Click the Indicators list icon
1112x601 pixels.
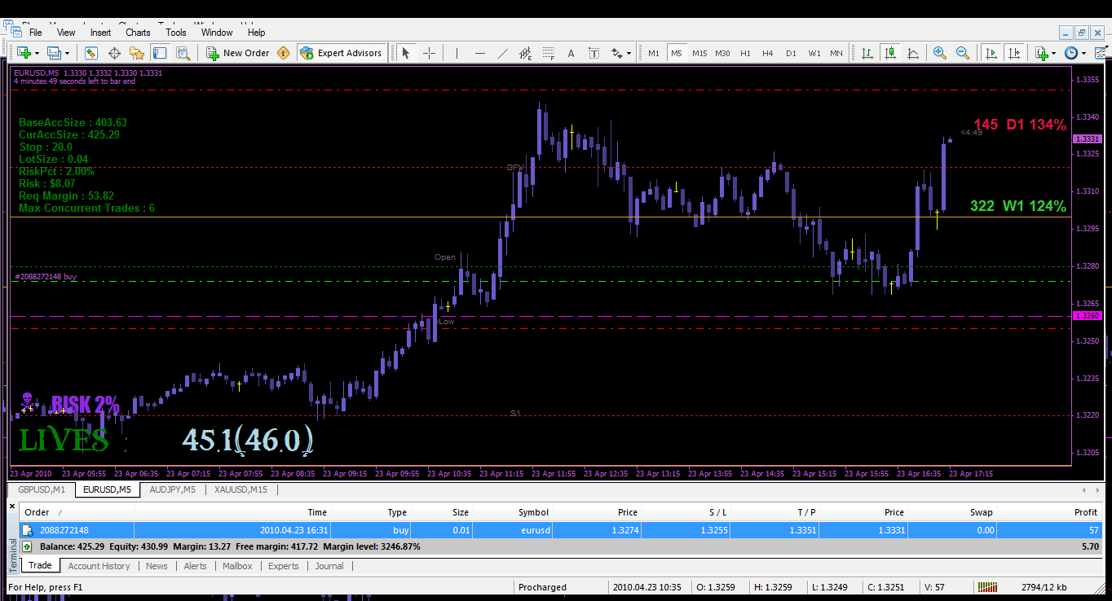pyautogui.click(x=1041, y=53)
